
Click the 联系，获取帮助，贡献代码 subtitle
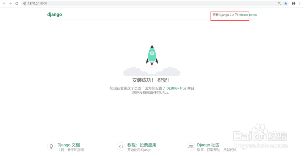coord(216,150)
